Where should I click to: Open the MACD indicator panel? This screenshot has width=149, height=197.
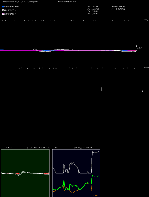(25, 173)
